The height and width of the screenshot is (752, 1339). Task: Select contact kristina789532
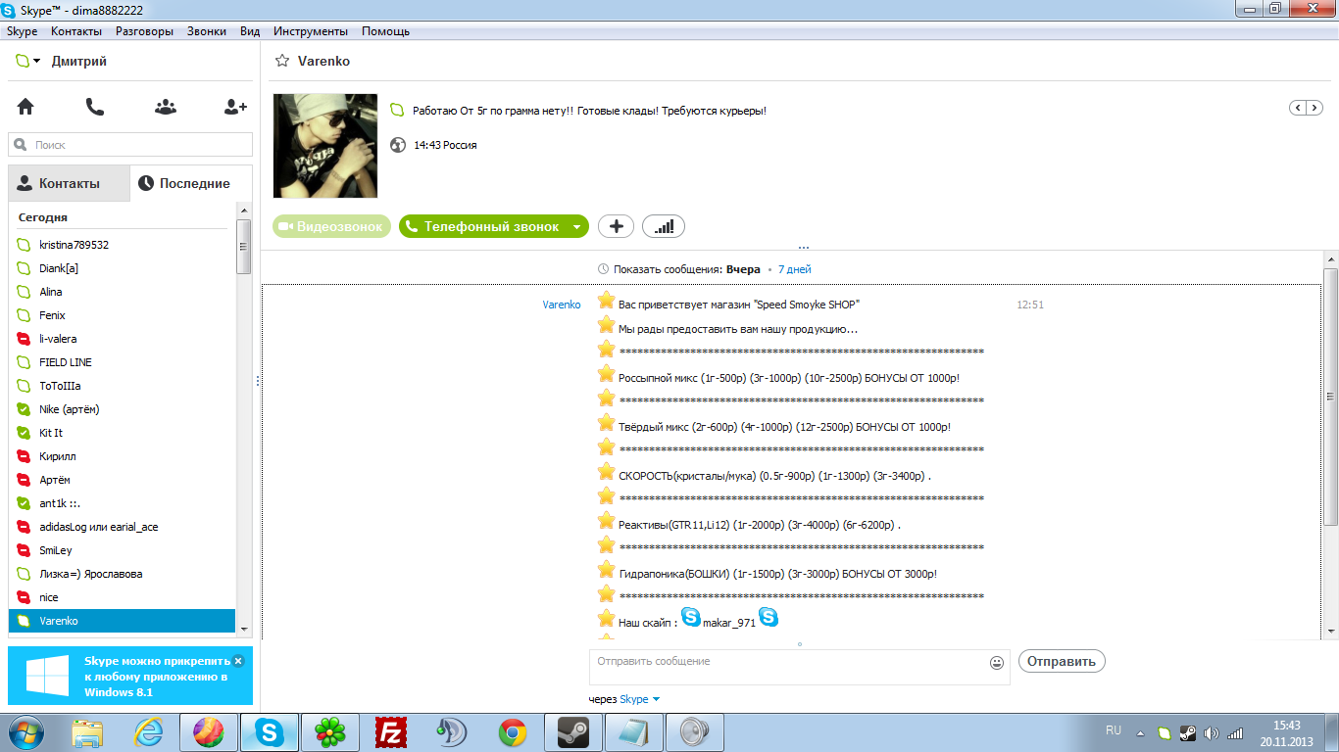pyautogui.click(x=123, y=245)
